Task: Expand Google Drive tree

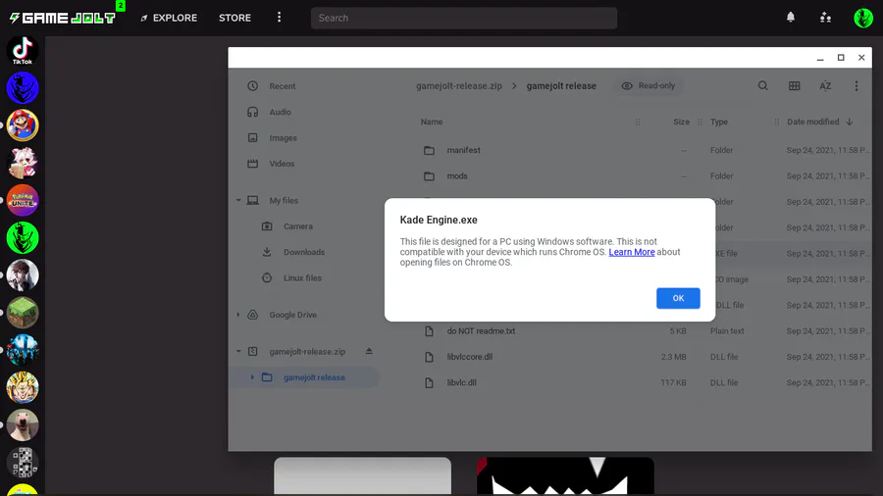Action: (238, 315)
